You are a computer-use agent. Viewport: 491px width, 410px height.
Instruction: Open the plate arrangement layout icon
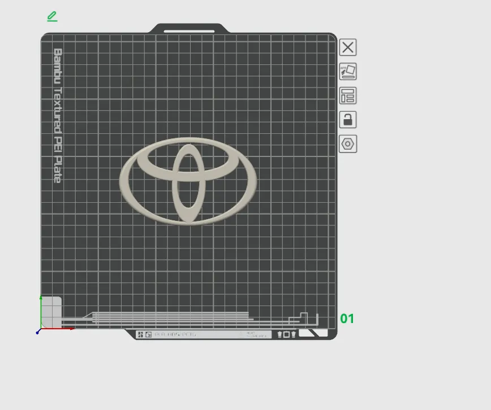click(x=347, y=95)
